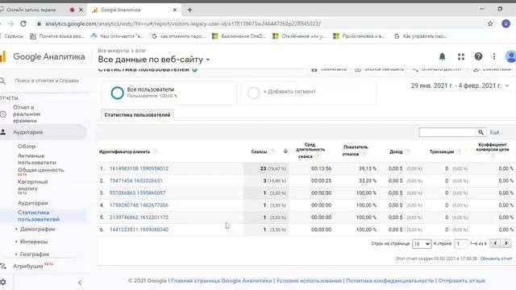
Task: Click help icon beside Транзакции column
Action: [459, 151]
